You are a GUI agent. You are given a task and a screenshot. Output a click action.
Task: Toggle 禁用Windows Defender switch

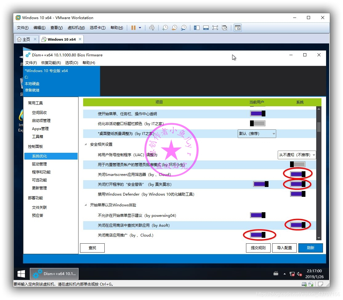[298, 194]
